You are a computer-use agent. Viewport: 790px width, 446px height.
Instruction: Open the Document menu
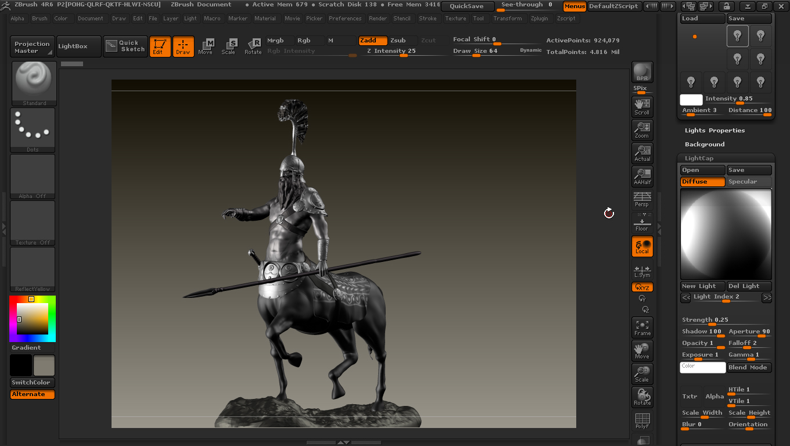pyautogui.click(x=91, y=19)
